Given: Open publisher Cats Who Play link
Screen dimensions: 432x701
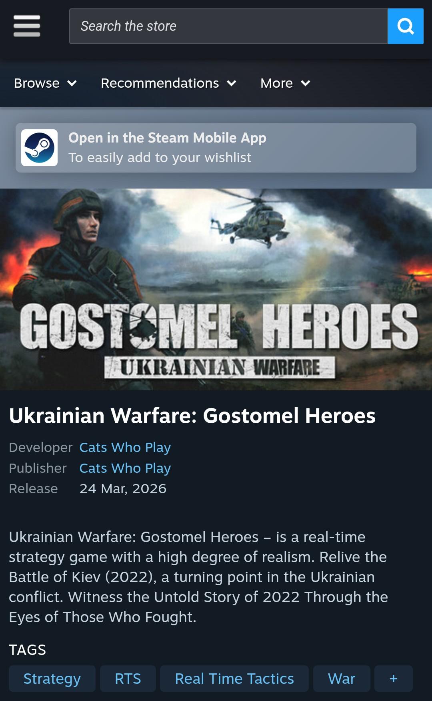Looking at the screenshot, I should tap(125, 468).
